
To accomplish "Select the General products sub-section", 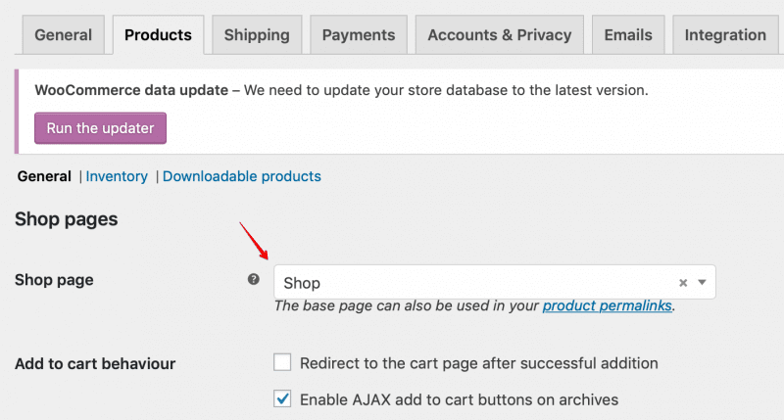I will tap(44, 176).
